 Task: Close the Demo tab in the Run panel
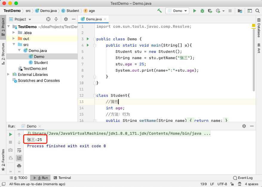coord(40,126)
